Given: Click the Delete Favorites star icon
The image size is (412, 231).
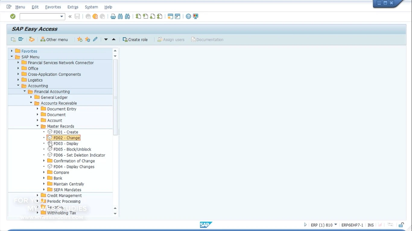Looking at the screenshot, I should 87,39.
